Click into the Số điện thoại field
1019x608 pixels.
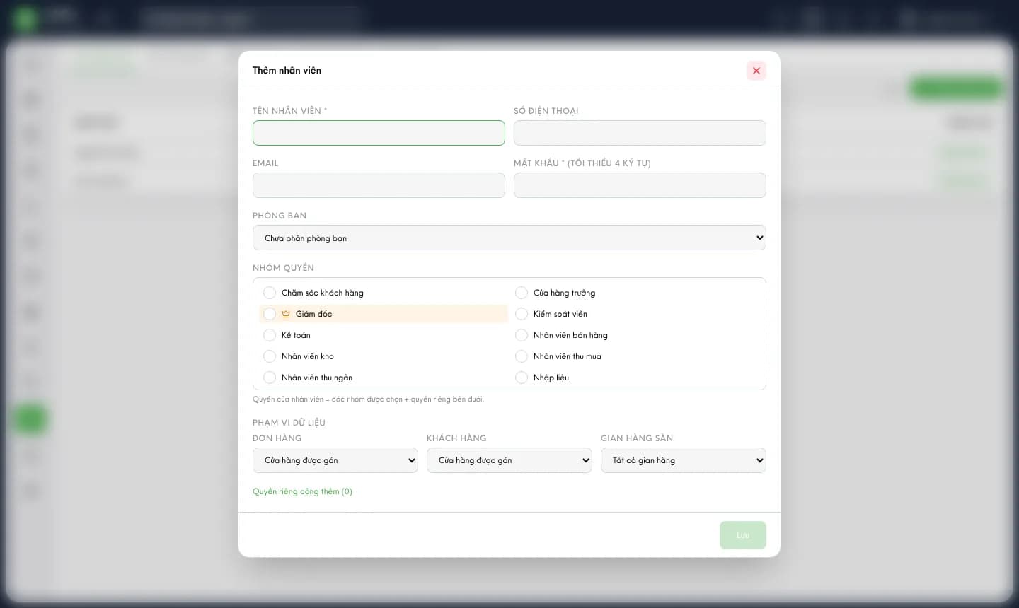(x=640, y=133)
